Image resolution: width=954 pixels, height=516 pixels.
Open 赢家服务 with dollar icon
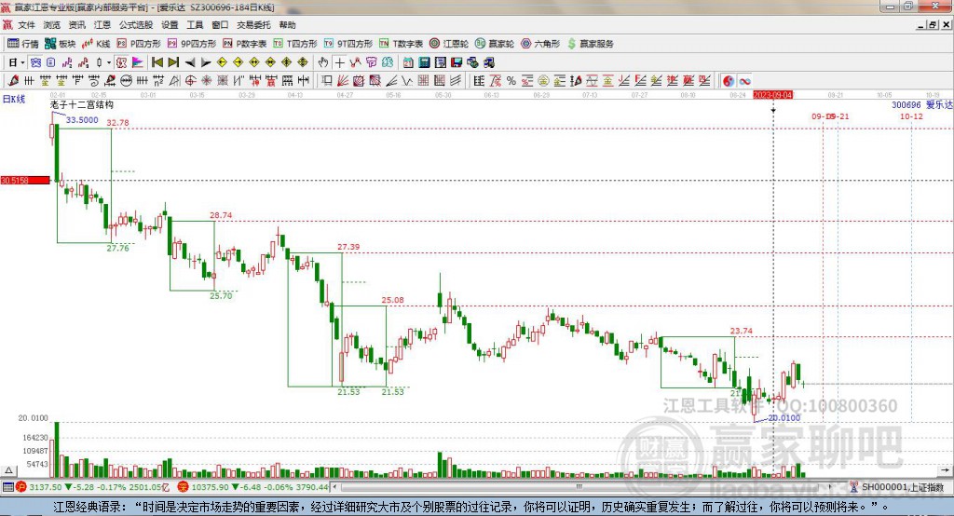click(x=590, y=44)
